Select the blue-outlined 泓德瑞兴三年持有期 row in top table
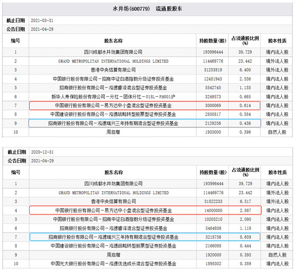The height and width of the screenshot is (271, 295). (x=145, y=123)
